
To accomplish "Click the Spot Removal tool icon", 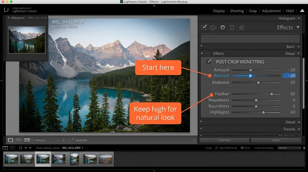I will point(216,148).
